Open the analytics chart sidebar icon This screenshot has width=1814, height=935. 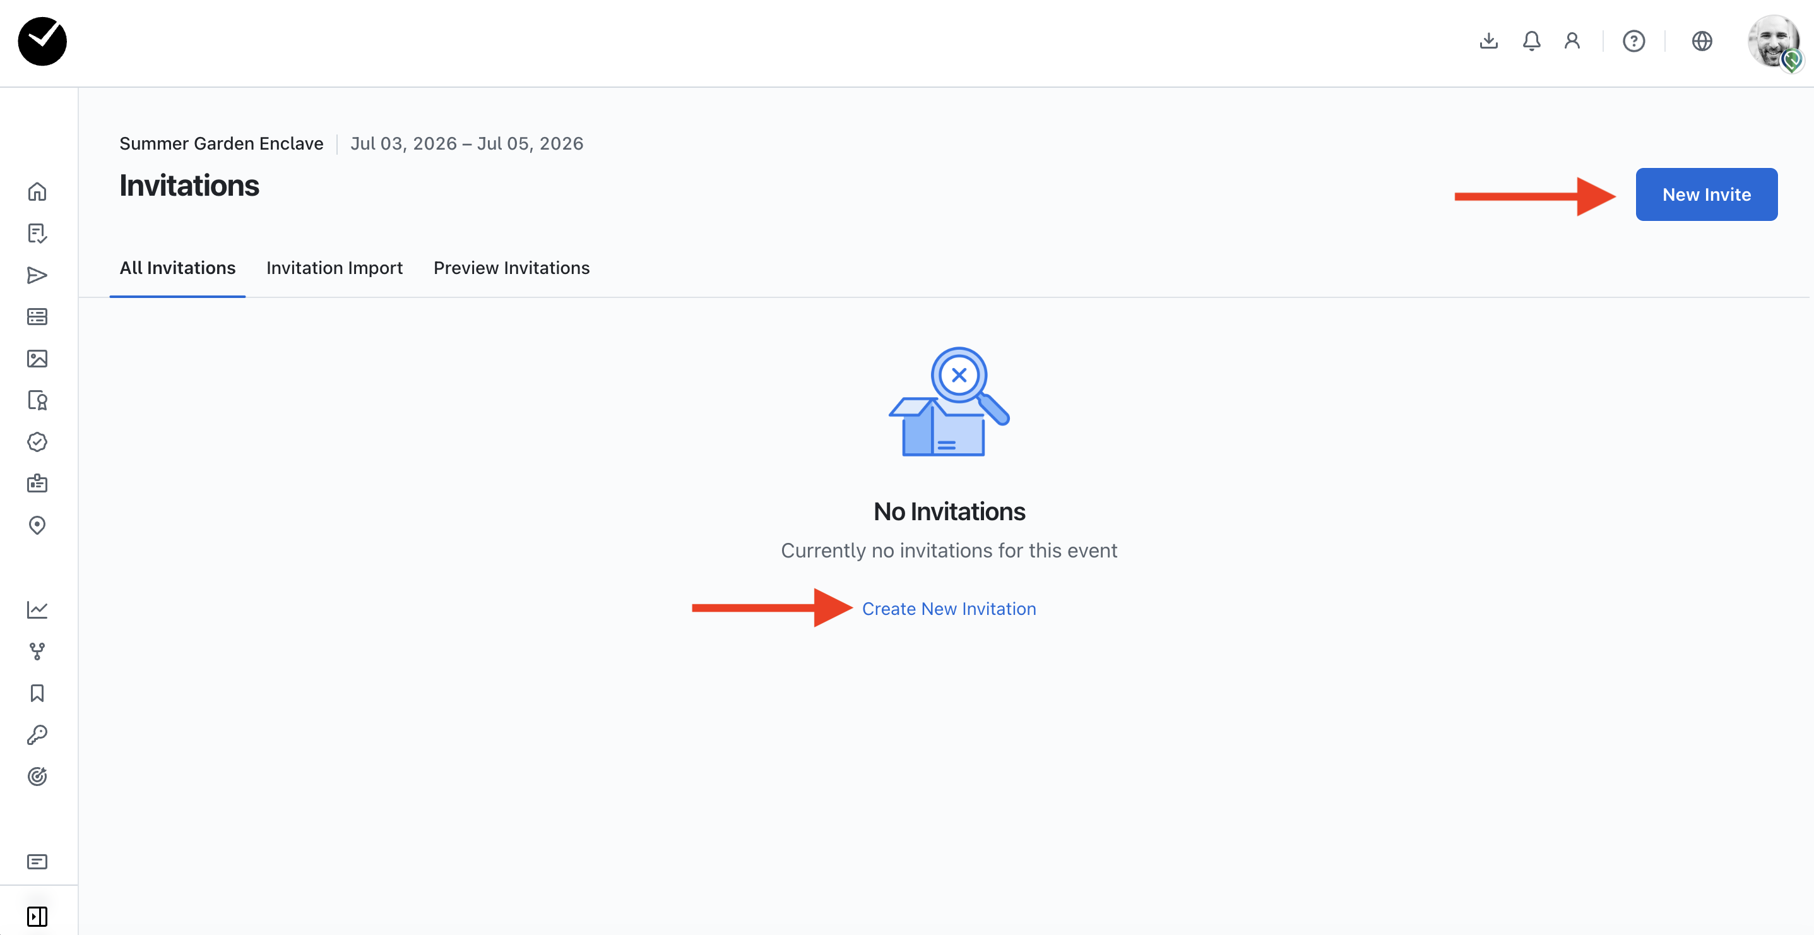(x=37, y=609)
